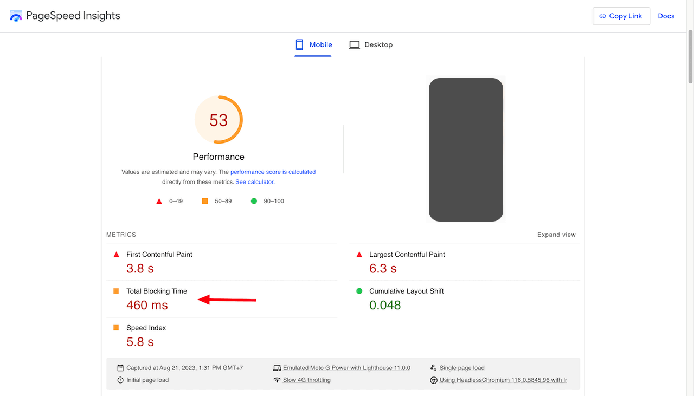Click the Largest Contentful Paint value 6.3 s
This screenshot has width=694, height=396.
[x=383, y=268]
